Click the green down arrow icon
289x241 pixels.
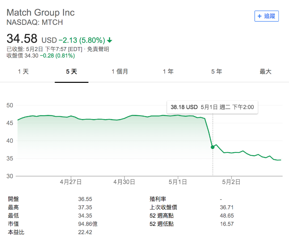click(x=110, y=40)
